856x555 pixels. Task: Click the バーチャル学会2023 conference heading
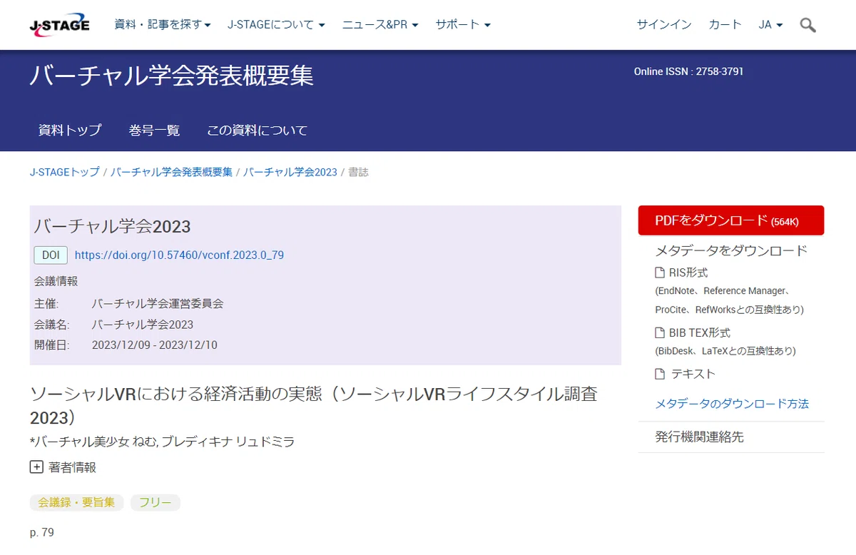tap(113, 227)
